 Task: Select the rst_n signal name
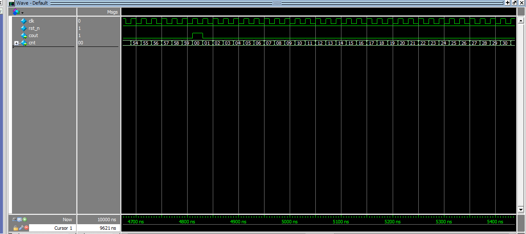click(x=34, y=28)
